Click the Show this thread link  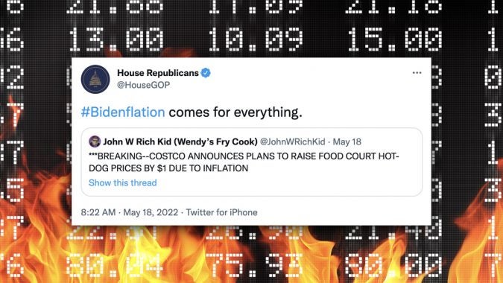point(123,182)
